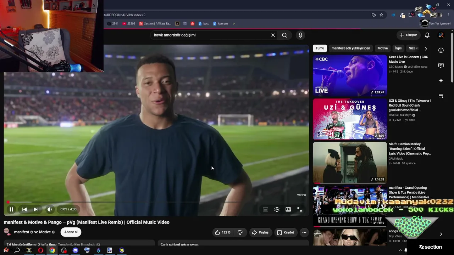This screenshot has height=255, width=454.
Task: Click the video title 'manifest & Motive & Pango – pVg'
Action: pyautogui.click(x=87, y=222)
